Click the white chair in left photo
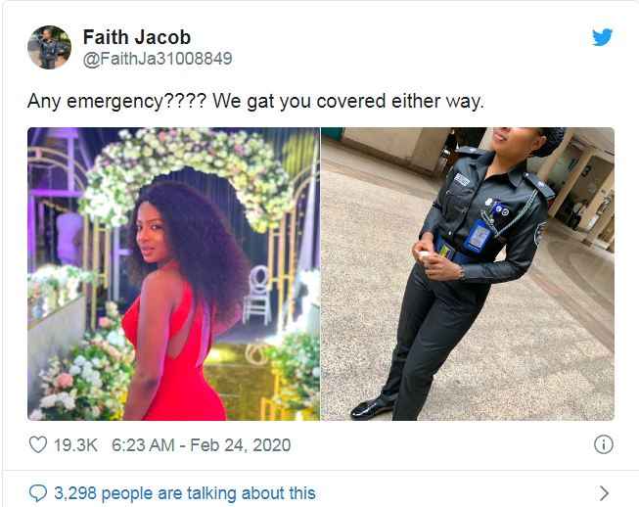 (257, 295)
